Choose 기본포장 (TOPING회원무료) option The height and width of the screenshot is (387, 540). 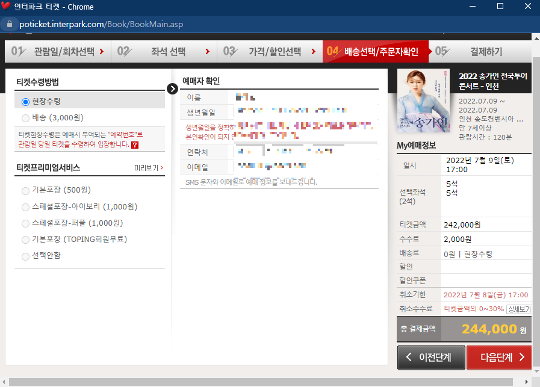click(25, 240)
